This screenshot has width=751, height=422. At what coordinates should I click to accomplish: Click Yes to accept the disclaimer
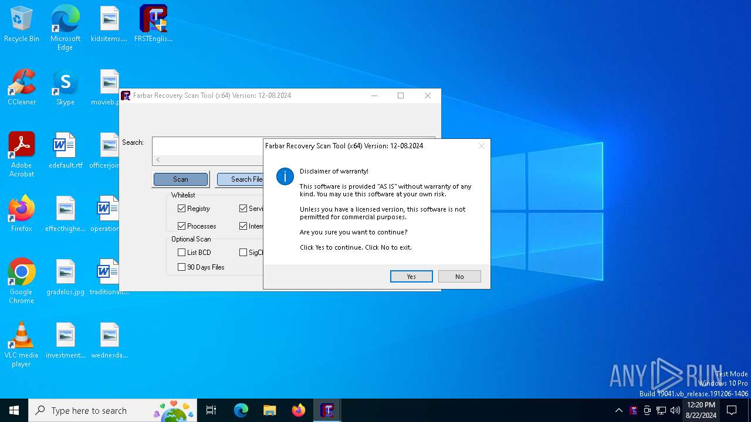point(411,277)
